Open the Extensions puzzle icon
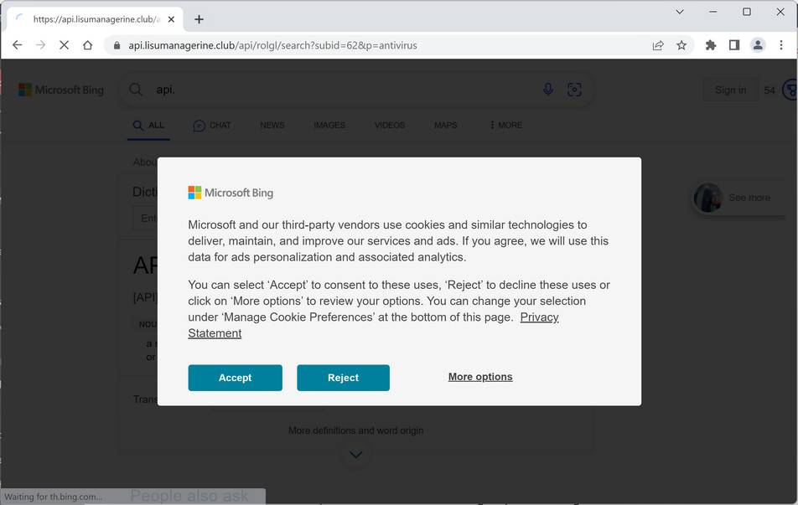This screenshot has height=505, width=798. (711, 45)
